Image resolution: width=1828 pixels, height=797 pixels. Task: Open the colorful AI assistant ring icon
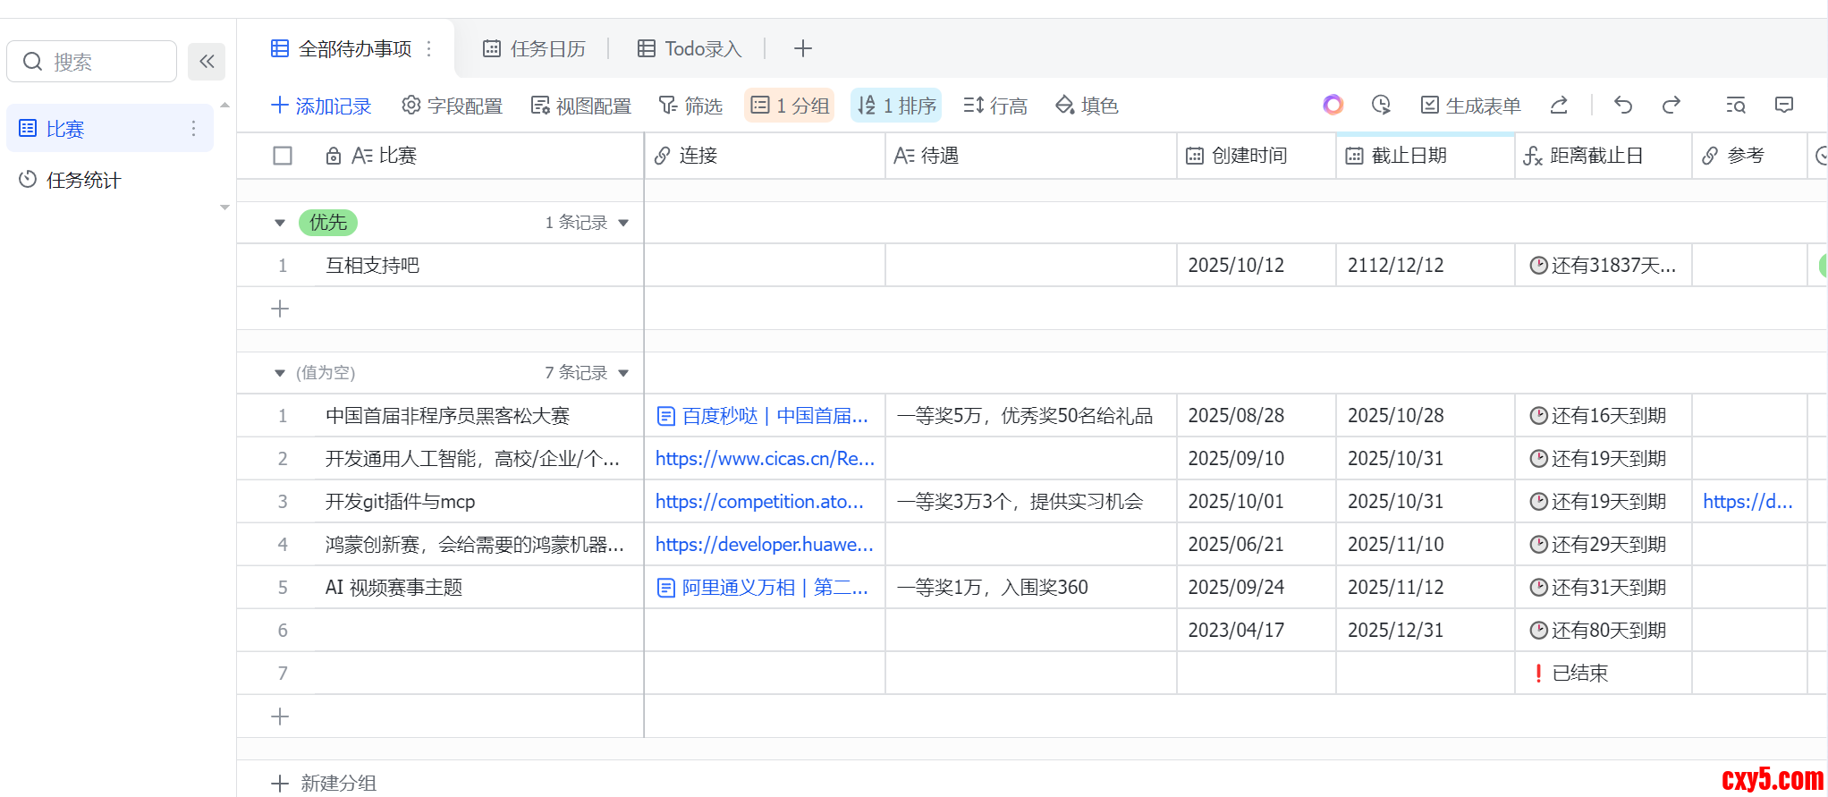(1333, 106)
